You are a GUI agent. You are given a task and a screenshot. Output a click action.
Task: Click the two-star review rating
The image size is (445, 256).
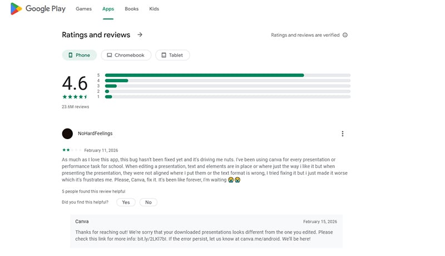click(x=72, y=150)
